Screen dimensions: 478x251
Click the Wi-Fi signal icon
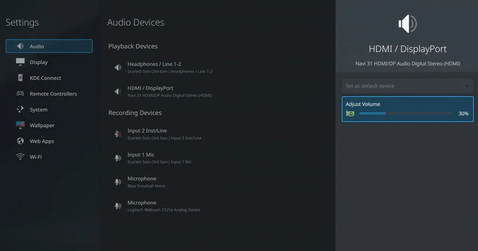click(x=20, y=157)
